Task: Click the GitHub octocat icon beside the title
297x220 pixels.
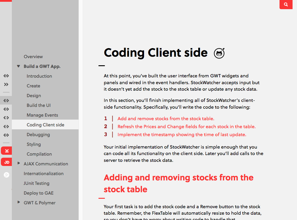Action: pyautogui.click(x=219, y=53)
